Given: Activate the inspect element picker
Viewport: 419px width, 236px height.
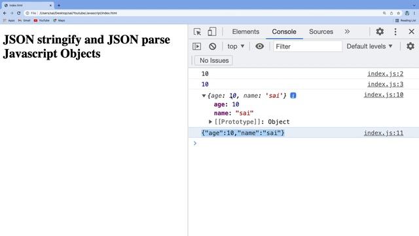Looking at the screenshot, I should 197,31.
